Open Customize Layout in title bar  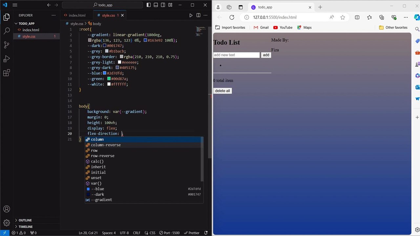point(170,5)
